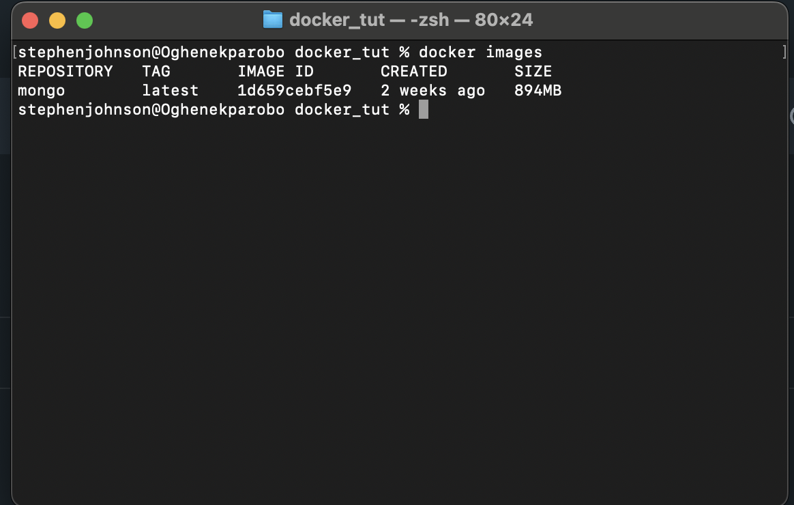The image size is (794, 505).
Task: Click the 2 weeks ago timestamp
Action: [x=433, y=90]
